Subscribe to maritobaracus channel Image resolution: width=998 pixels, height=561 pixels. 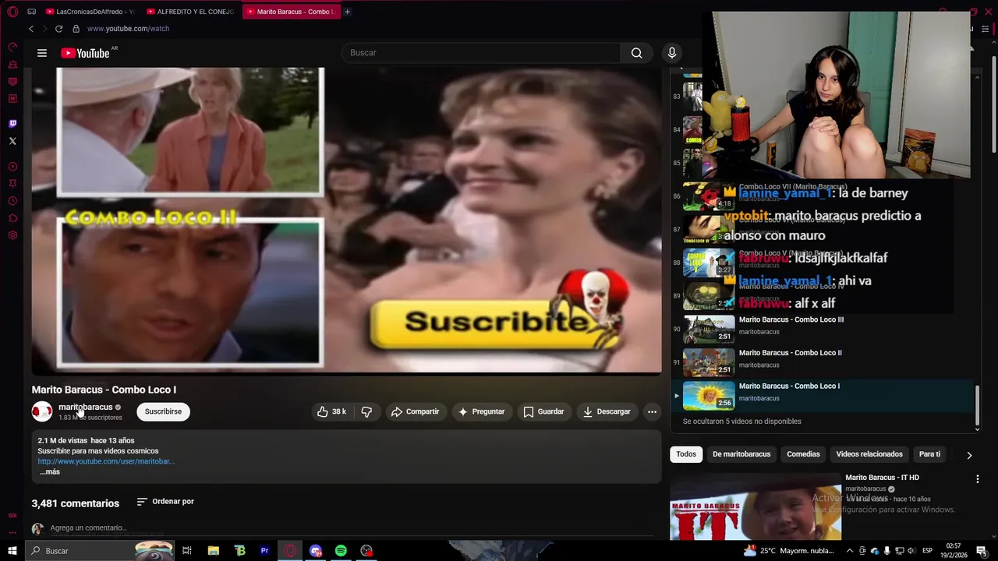(163, 411)
